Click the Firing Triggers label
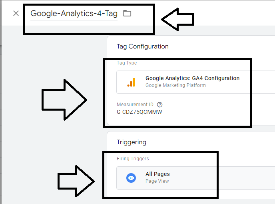The height and width of the screenshot is (204, 275). coord(133,159)
